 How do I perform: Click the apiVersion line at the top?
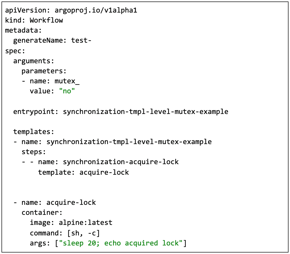coord(71,10)
